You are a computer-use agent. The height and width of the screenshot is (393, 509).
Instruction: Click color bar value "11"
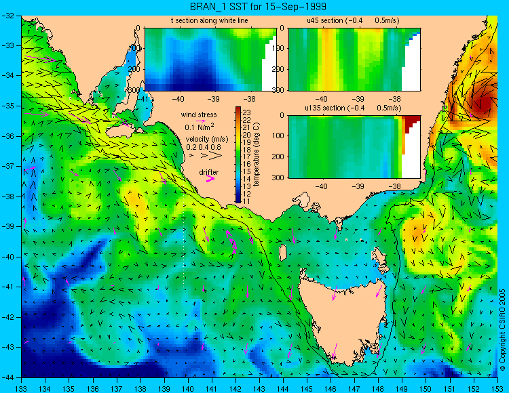pyautogui.click(x=247, y=201)
